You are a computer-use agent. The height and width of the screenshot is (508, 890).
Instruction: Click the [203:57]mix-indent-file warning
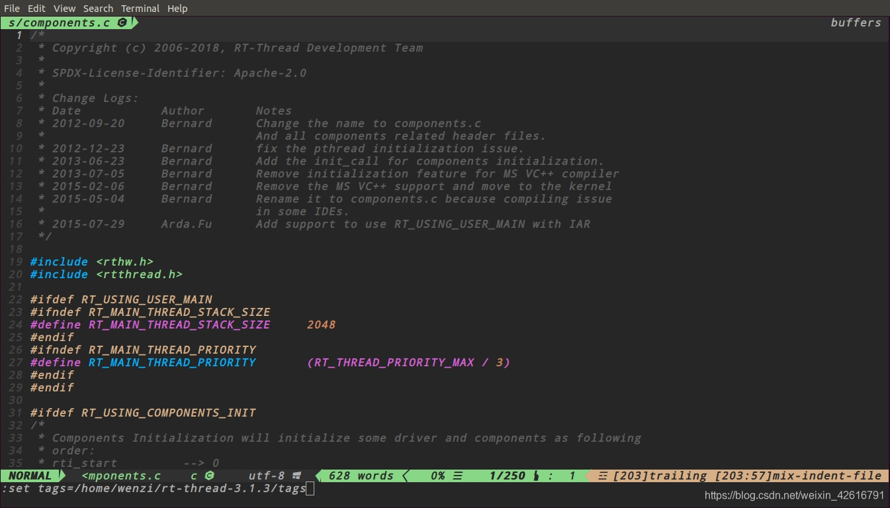pyautogui.click(x=798, y=476)
